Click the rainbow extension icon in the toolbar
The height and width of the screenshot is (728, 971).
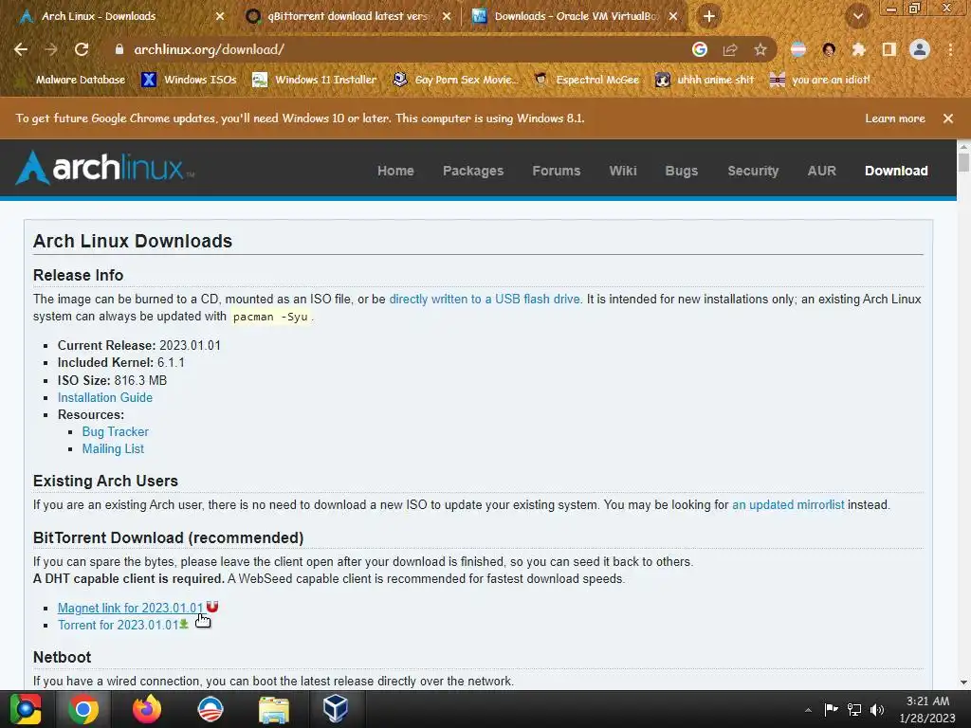click(x=798, y=49)
